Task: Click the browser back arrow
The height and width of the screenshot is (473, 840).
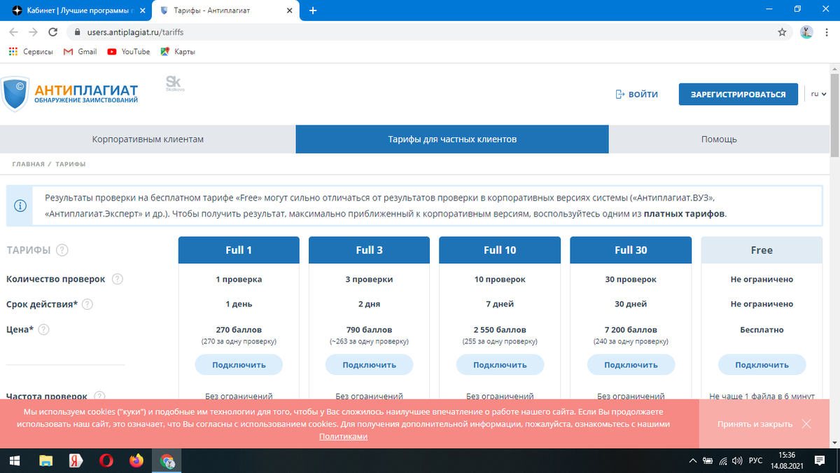Action: pyautogui.click(x=14, y=32)
